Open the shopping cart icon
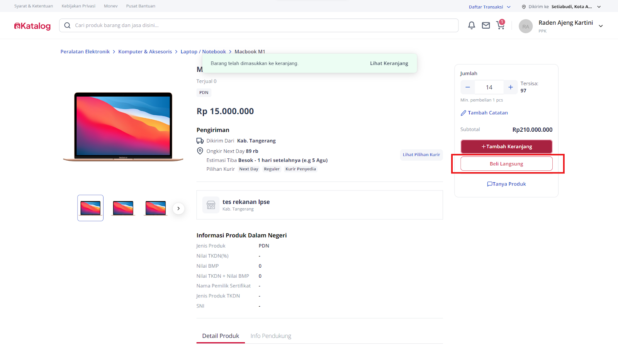Screen dimensions: 618x348 pyautogui.click(x=500, y=25)
